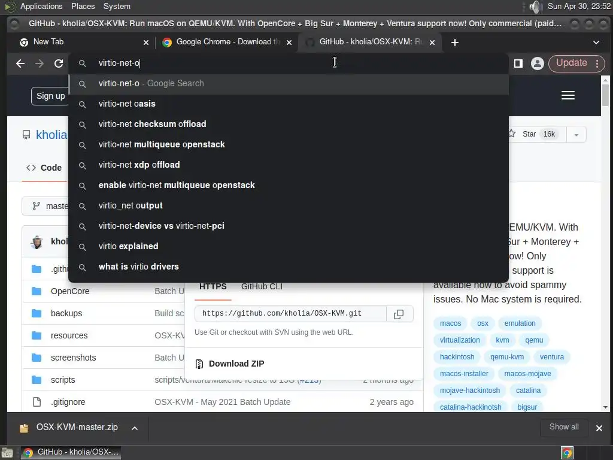Select 'virtio-net-device vs virtio-net-pci' suggestion

coord(289,226)
